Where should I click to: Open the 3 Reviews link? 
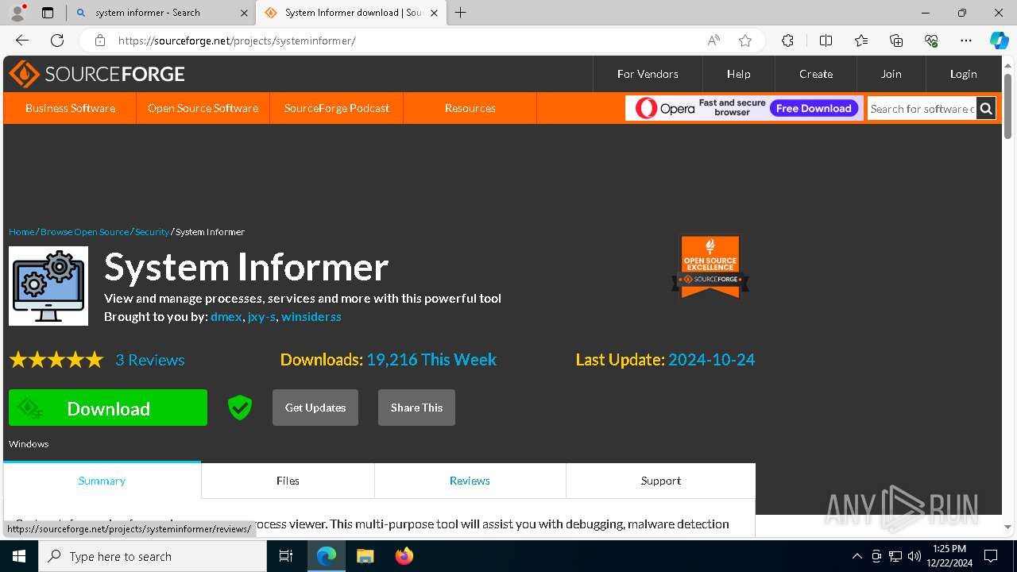[149, 360]
